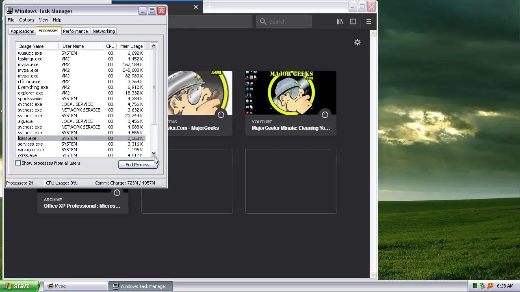Click the Task Manager CPU meter tray icon
This screenshot has height=292, width=520.
point(475,286)
